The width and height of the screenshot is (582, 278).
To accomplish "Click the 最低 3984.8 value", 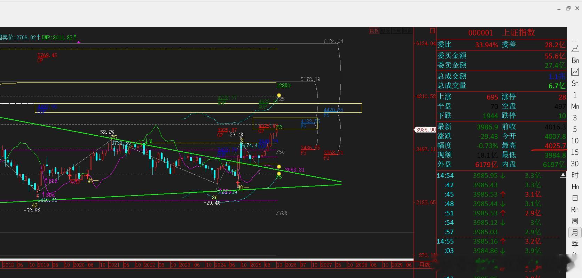I will click(x=556, y=155).
